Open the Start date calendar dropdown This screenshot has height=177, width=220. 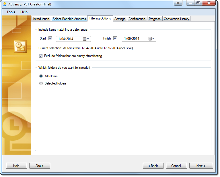point(86,39)
